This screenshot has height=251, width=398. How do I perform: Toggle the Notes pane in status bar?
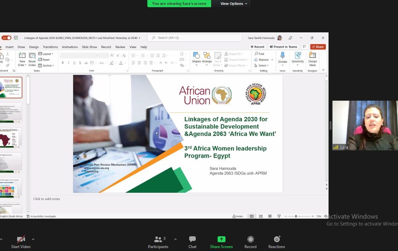[x=238, y=216]
